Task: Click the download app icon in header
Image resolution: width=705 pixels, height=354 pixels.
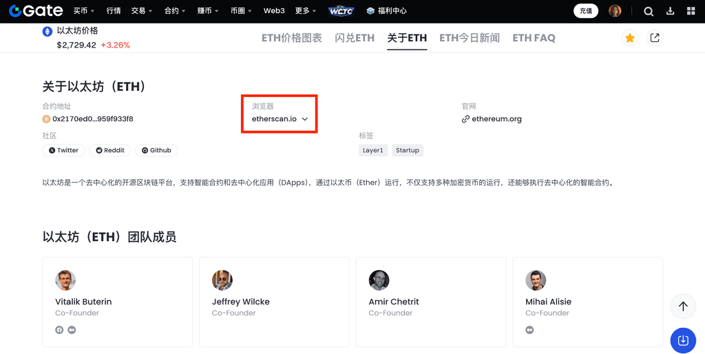Action: coord(671,11)
